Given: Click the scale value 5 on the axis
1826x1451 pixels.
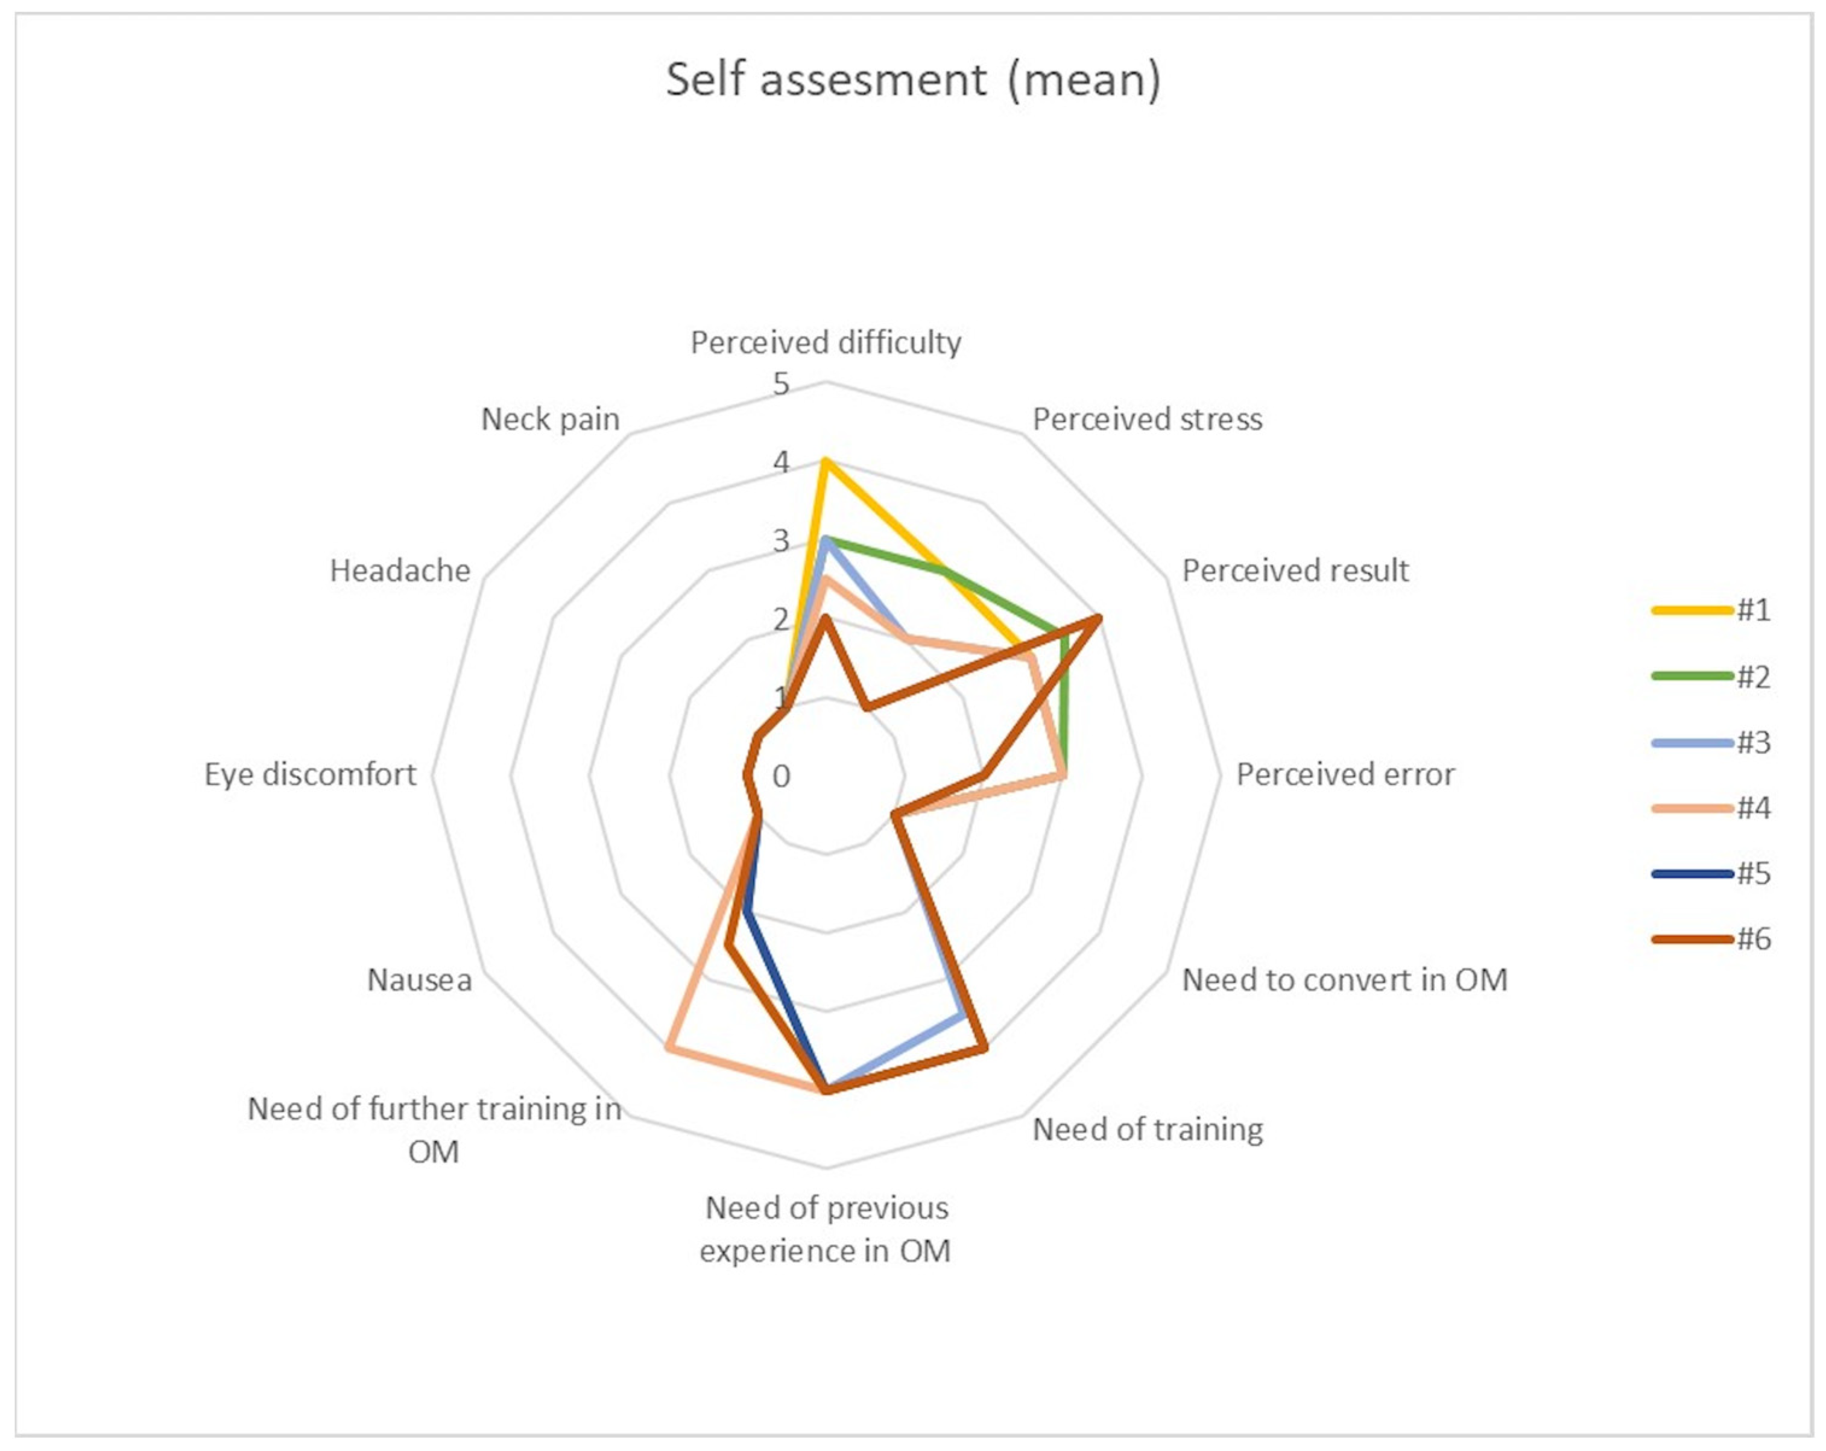Looking at the screenshot, I should click(781, 385).
